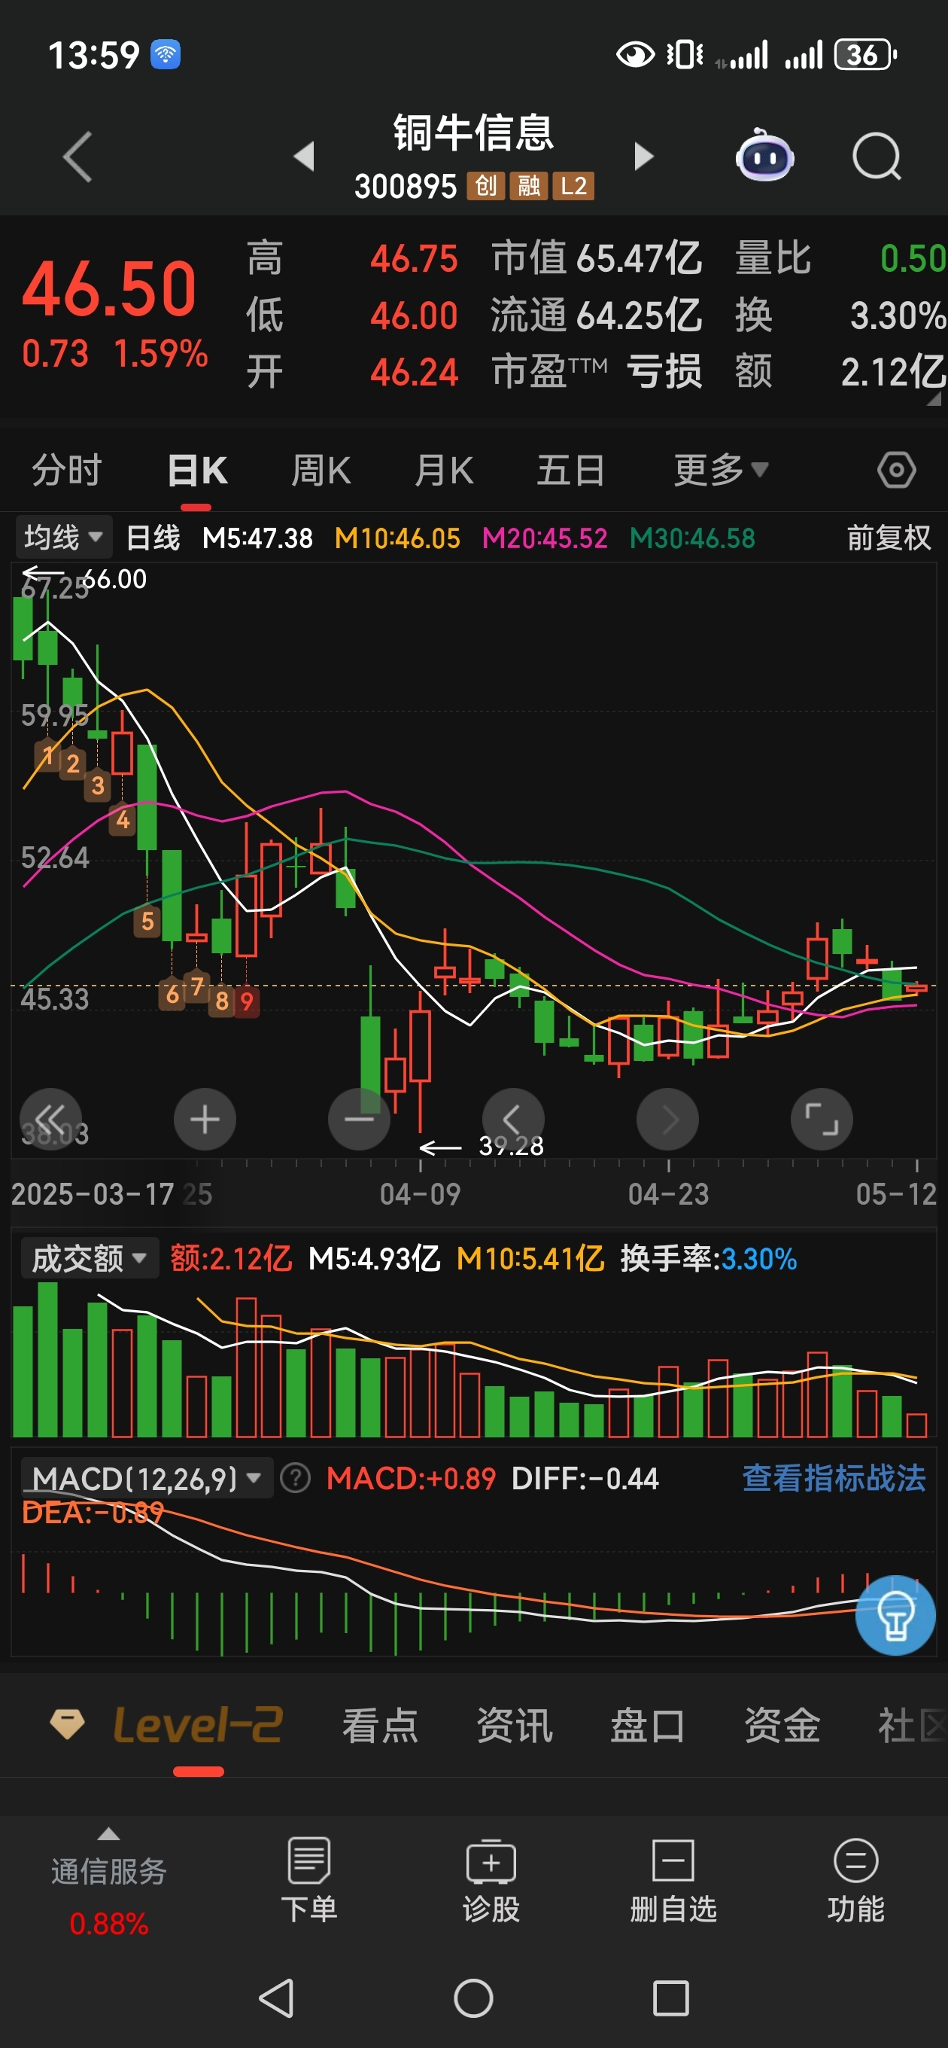Open MACD(12,26,9) indicator dropdown

coord(147,1479)
